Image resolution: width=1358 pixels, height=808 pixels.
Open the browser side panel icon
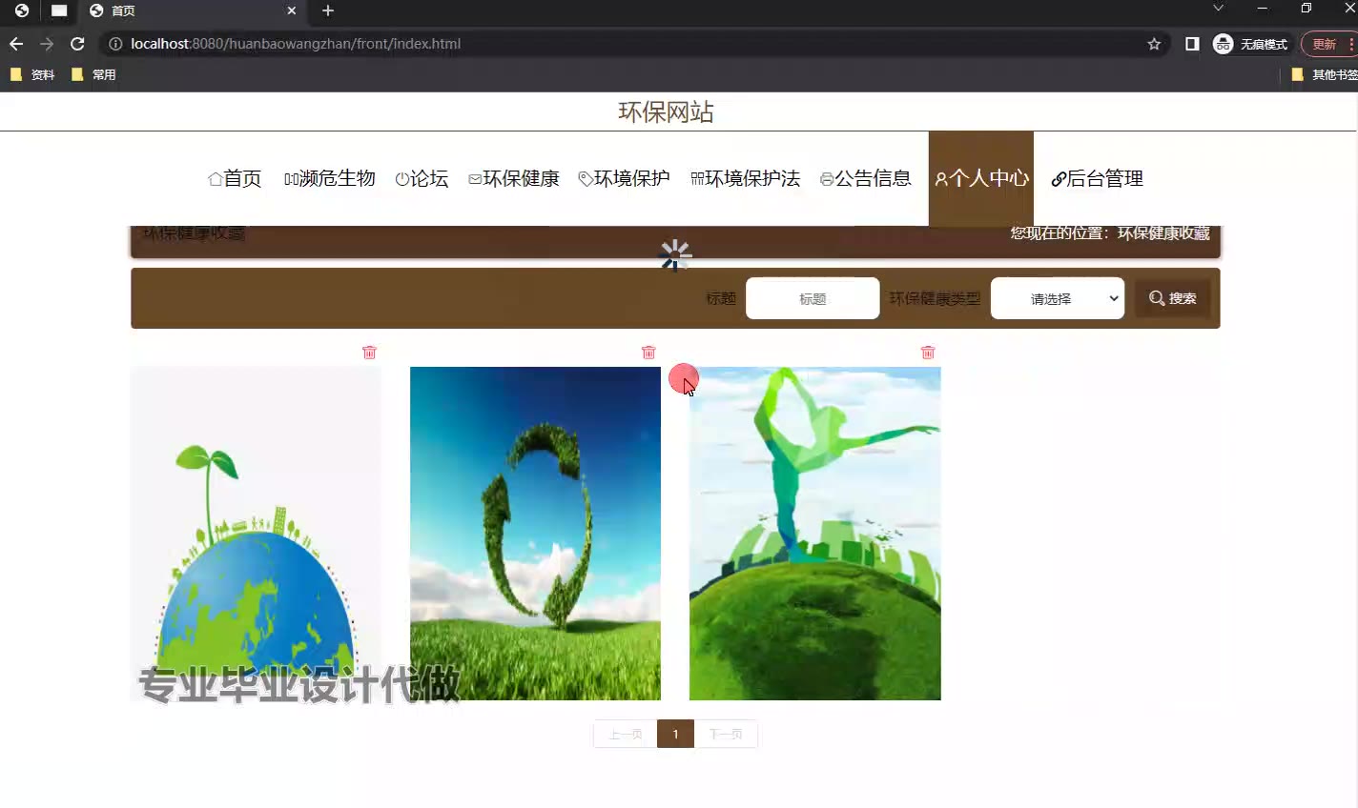[x=1192, y=44]
